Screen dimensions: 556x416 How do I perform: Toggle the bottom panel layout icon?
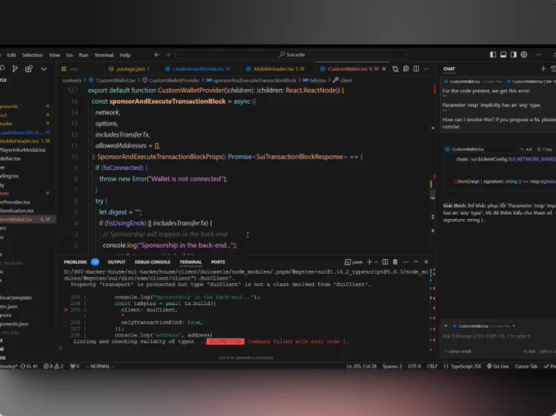(503, 55)
